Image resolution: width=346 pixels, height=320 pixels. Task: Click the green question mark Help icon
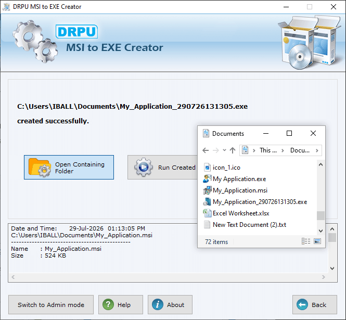click(108, 304)
